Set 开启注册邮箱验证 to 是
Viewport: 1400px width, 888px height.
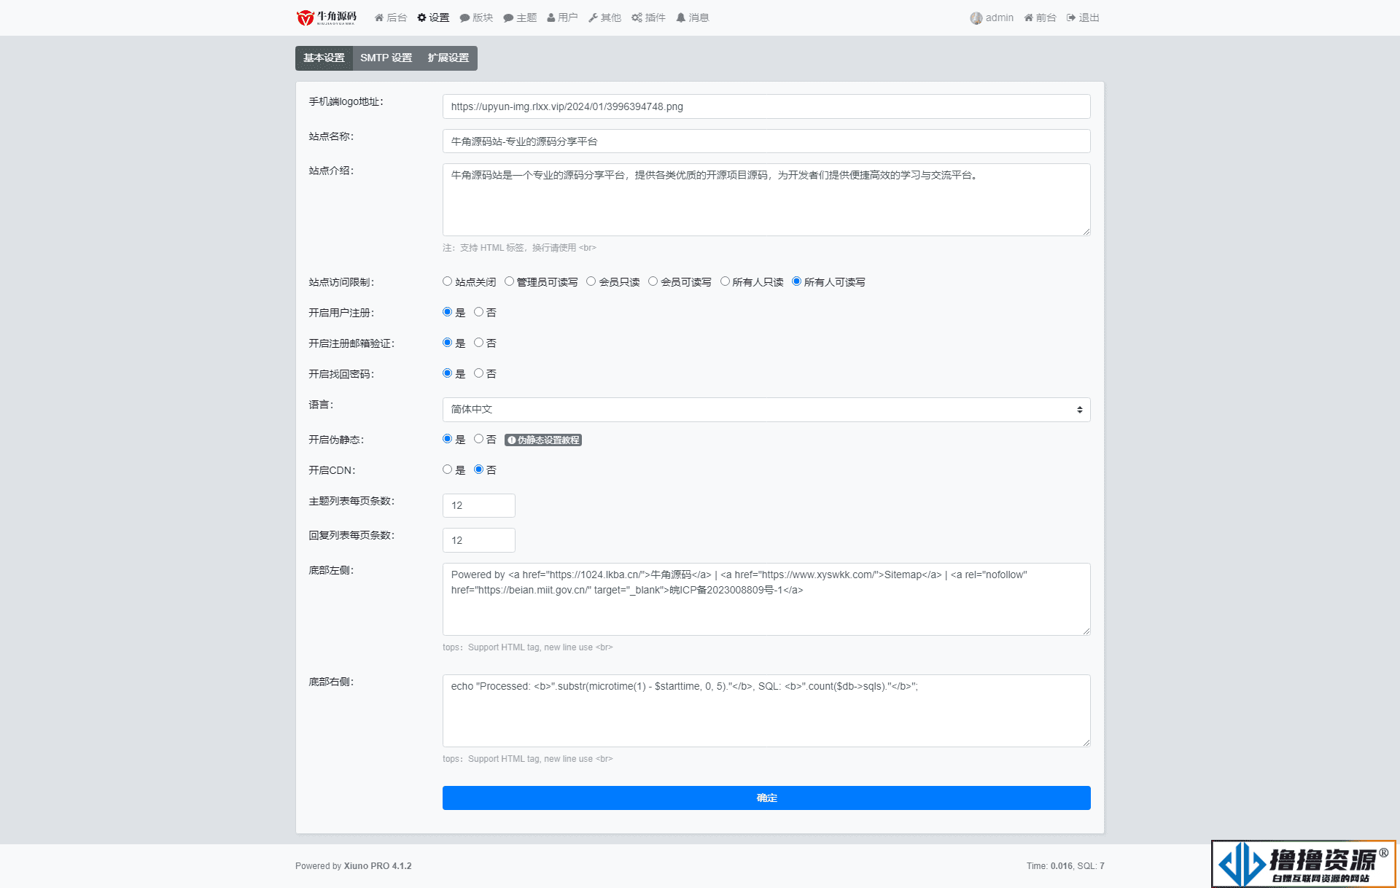point(447,343)
